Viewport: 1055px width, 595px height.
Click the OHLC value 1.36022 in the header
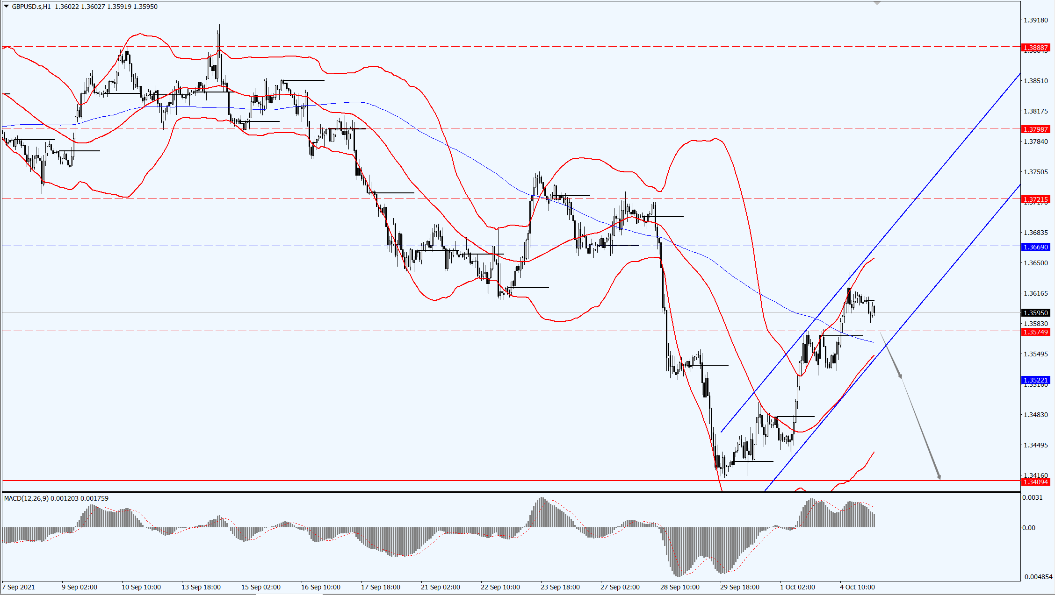click(x=66, y=7)
